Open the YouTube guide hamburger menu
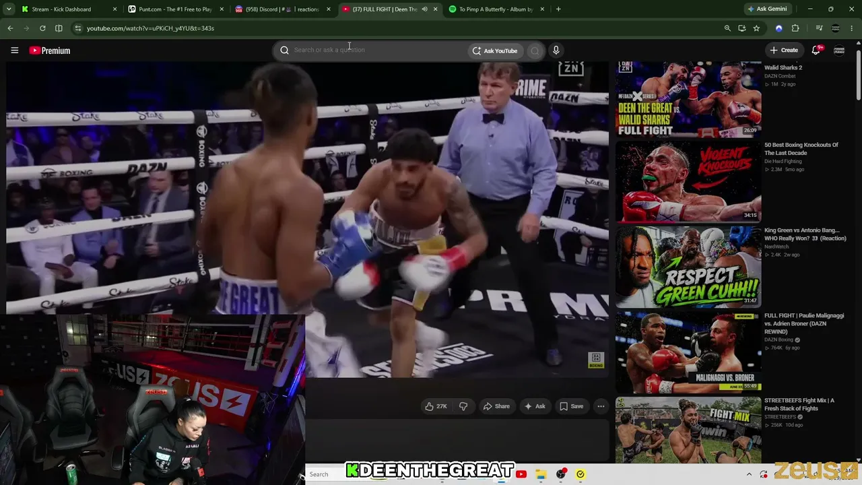The width and height of the screenshot is (862, 485). [14, 51]
